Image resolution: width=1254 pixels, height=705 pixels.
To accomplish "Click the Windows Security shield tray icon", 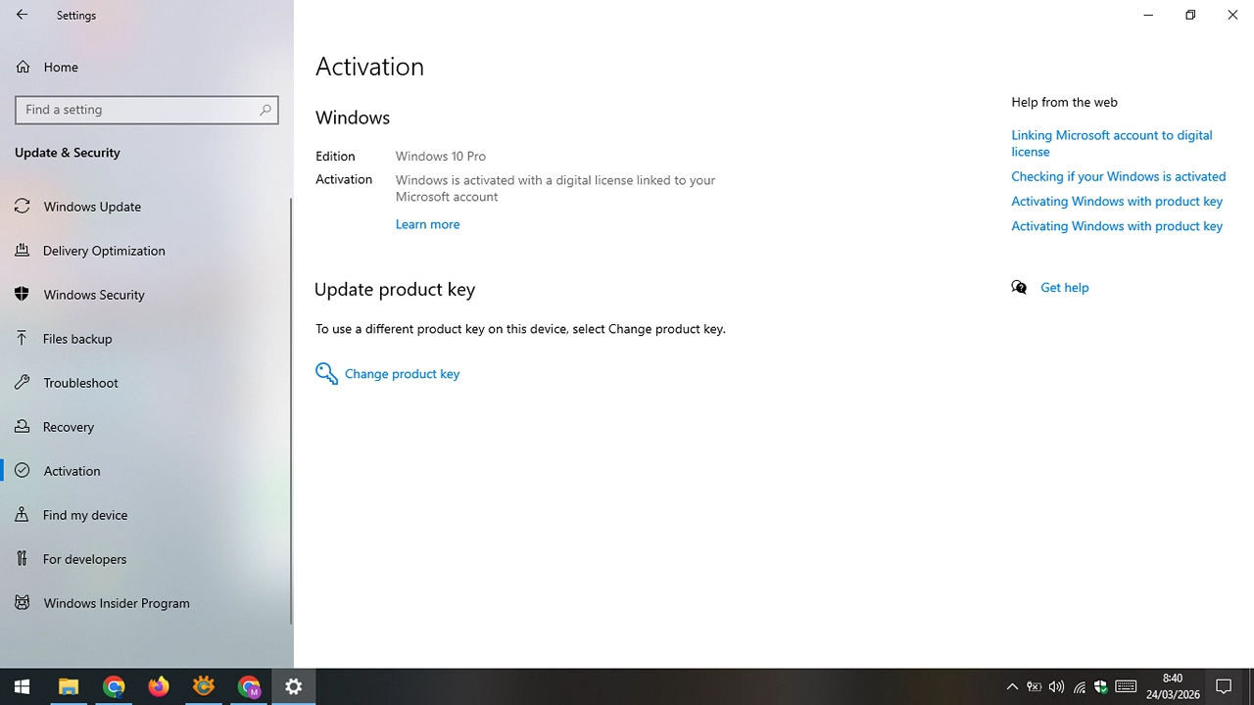I will tap(1101, 686).
